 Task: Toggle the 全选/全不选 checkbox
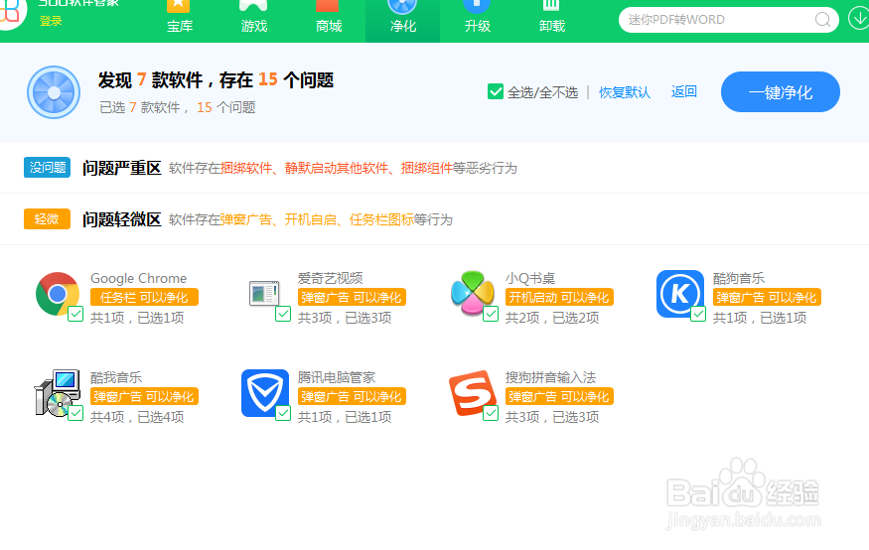tap(496, 91)
